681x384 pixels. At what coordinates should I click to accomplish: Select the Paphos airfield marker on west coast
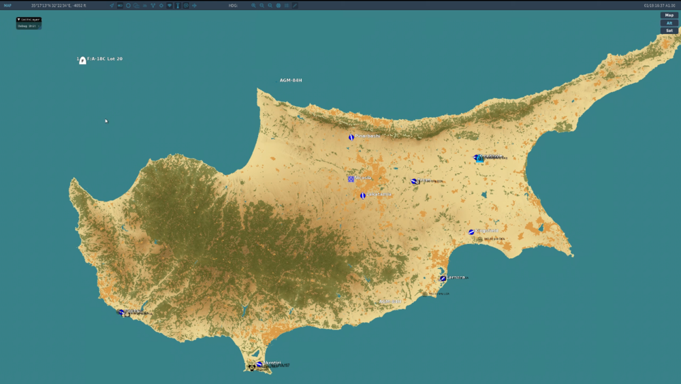[x=121, y=313]
